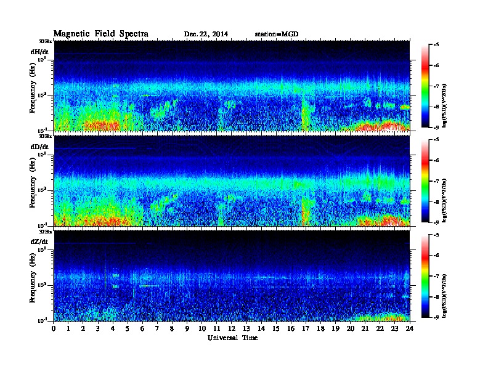The height and width of the screenshot is (377, 488).
Task: Click the 10¹ frequency tick of dD/dt panel
Action: [x=43, y=155]
